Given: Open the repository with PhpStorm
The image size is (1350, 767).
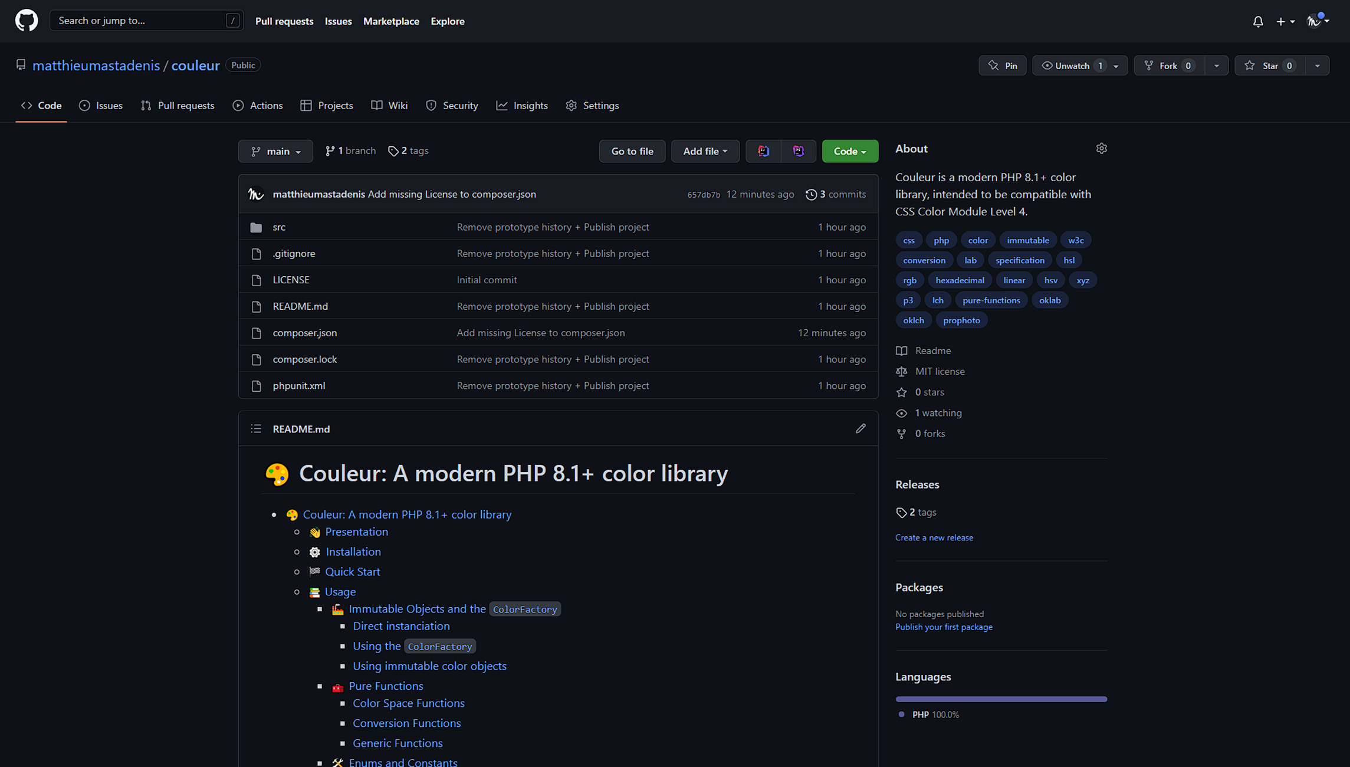Looking at the screenshot, I should (799, 151).
